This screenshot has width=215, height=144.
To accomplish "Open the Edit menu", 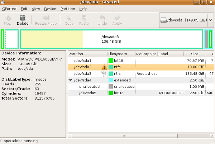I will point(24,9).
